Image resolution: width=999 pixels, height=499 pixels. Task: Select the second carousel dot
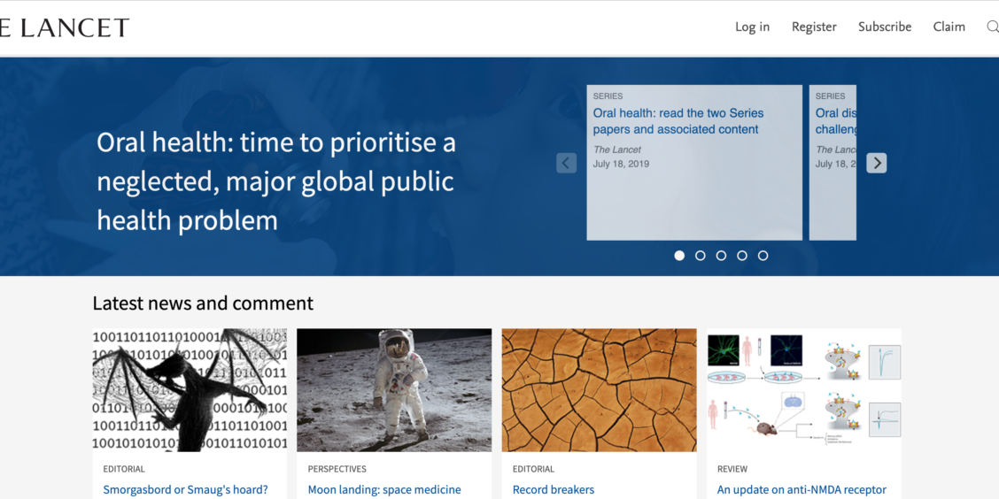click(x=701, y=255)
